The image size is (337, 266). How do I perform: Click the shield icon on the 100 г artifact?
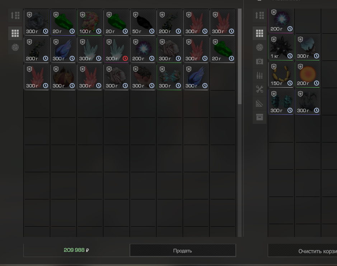(x=83, y=15)
